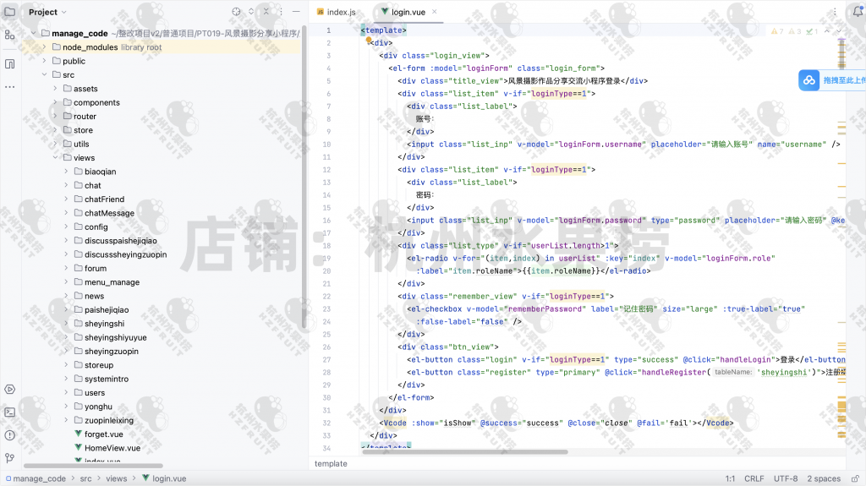Click the Baidu cloud upload icon

(808, 80)
